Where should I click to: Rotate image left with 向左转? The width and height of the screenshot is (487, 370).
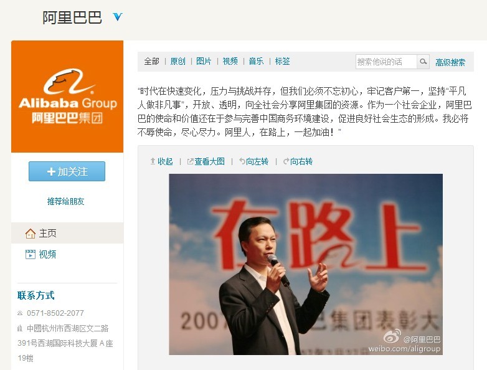(253, 161)
